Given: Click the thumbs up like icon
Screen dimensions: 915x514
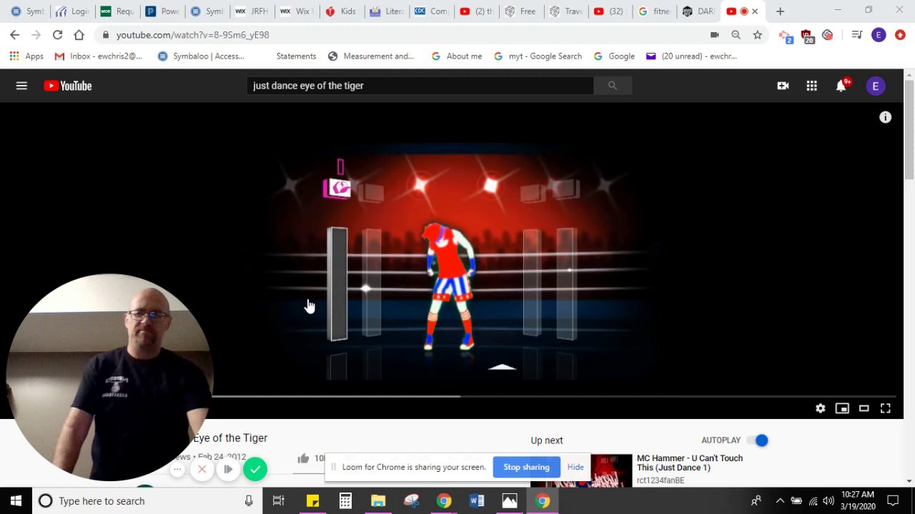Looking at the screenshot, I should pyautogui.click(x=303, y=458).
